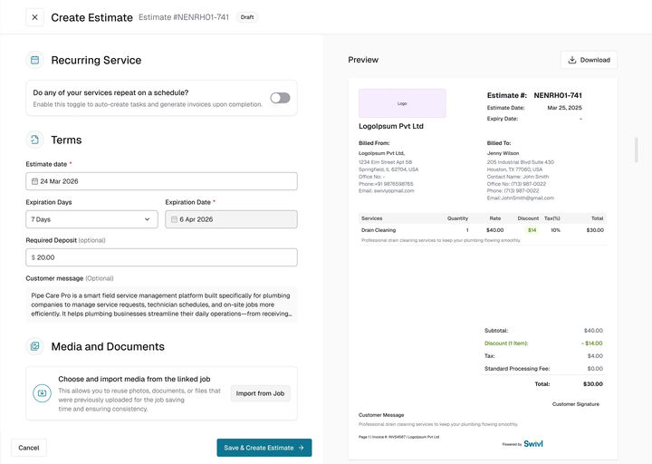Click the Terms document icon
The image size is (652, 464).
(x=35, y=140)
